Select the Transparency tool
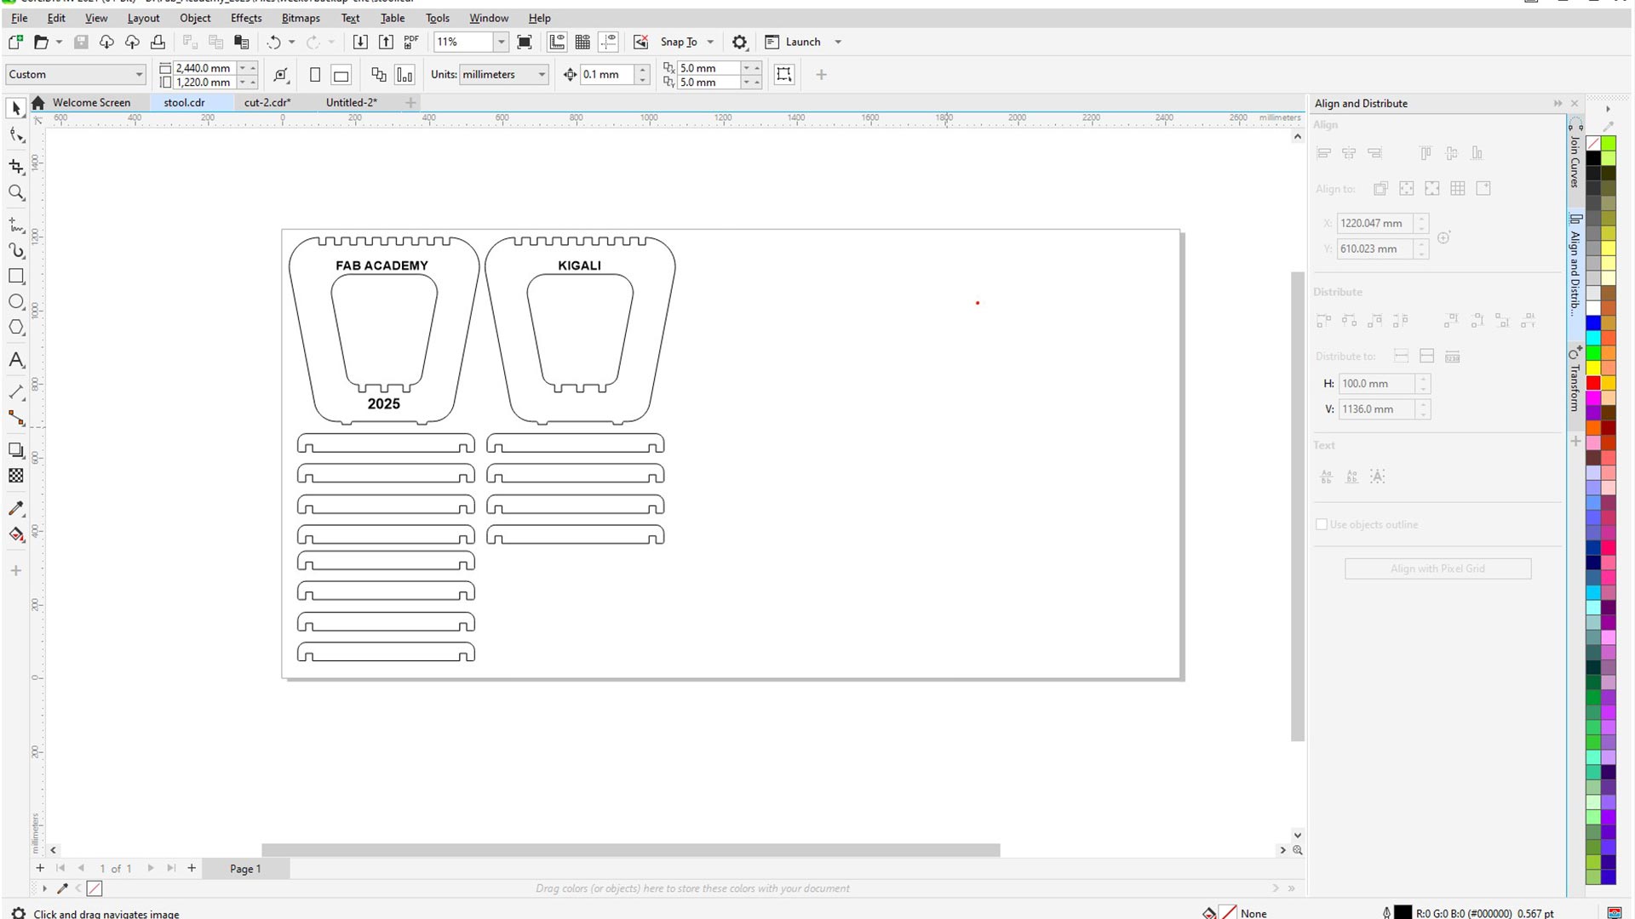The width and height of the screenshot is (1635, 919). [16, 476]
